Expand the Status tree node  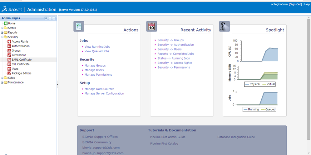[x=2, y=28]
